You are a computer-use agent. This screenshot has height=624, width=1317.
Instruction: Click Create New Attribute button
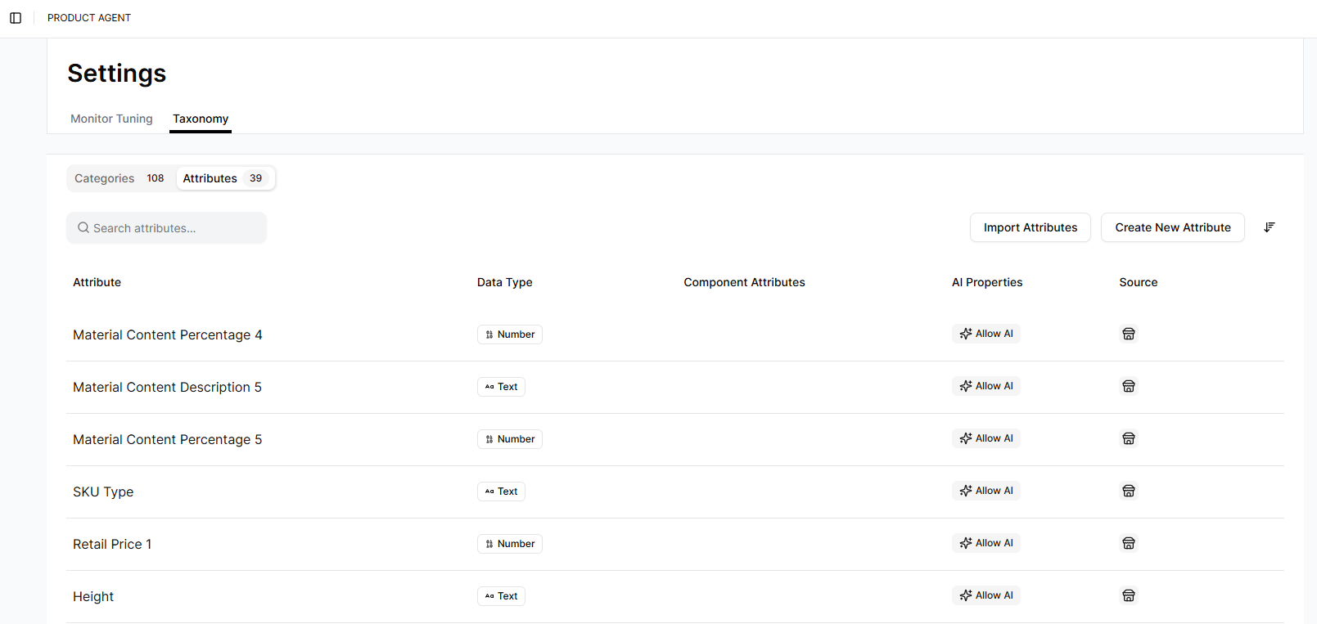pos(1173,227)
